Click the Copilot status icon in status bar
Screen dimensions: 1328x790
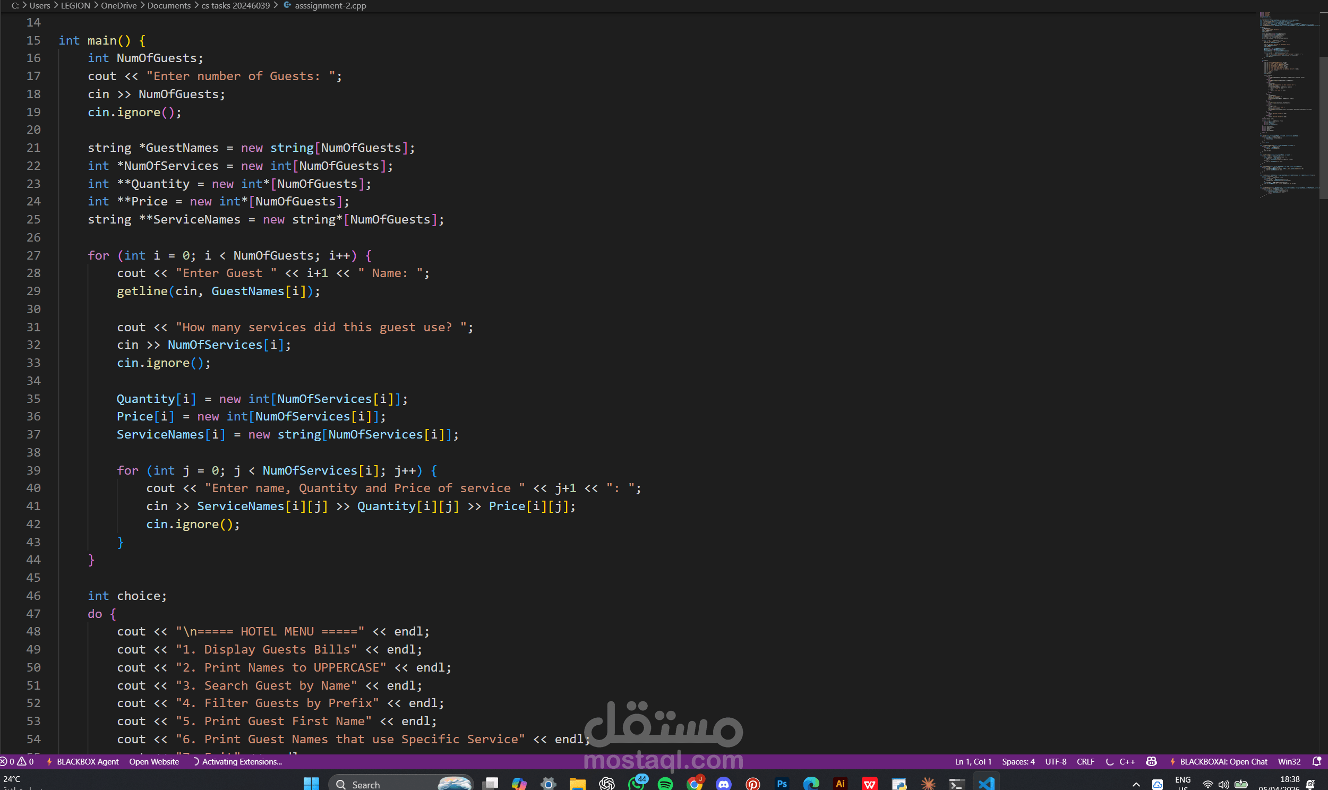click(x=1151, y=761)
